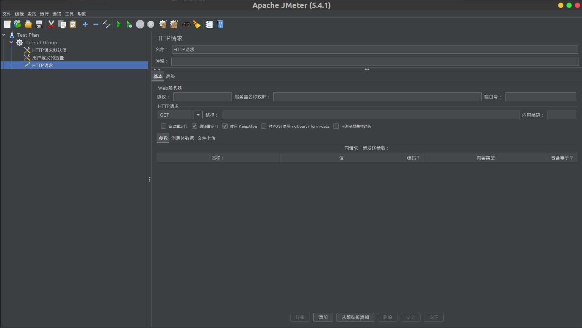Switch to the 消息体数据 tab
Image resolution: width=582 pixels, height=328 pixels.
click(x=183, y=138)
